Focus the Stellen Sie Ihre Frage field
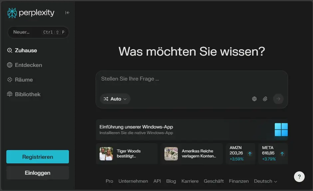The image size is (313, 191). point(192,79)
